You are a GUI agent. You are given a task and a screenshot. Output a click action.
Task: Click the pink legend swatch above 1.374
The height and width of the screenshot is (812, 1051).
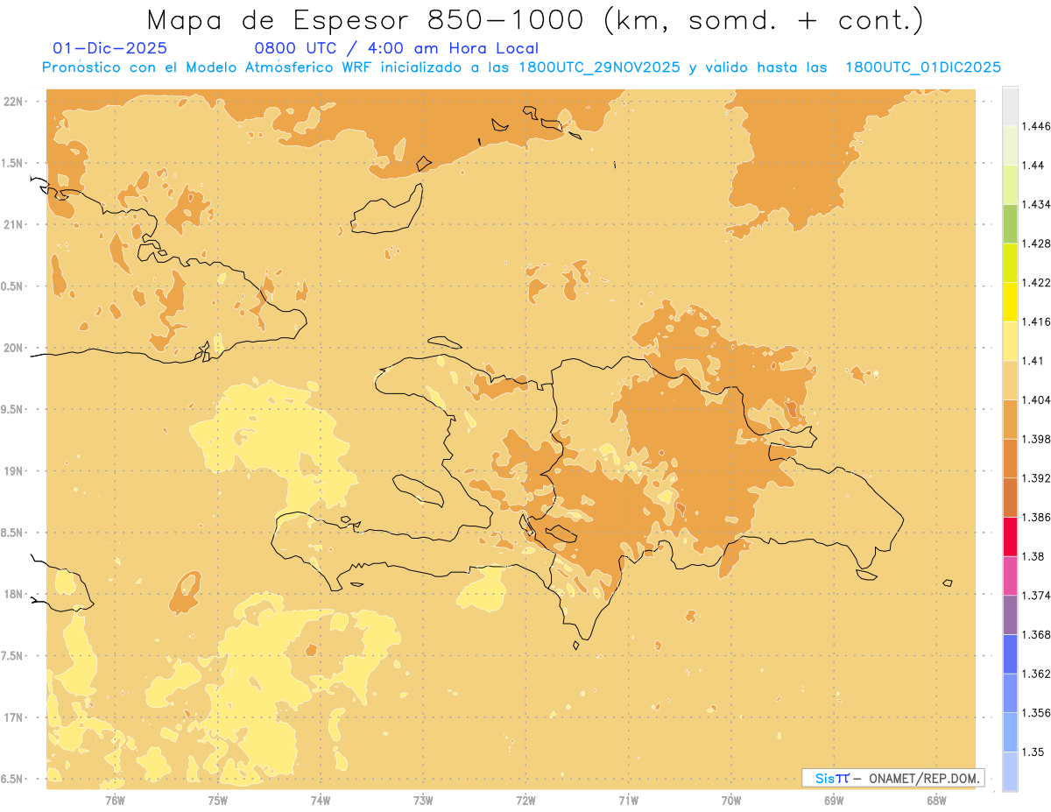(x=1010, y=575)
